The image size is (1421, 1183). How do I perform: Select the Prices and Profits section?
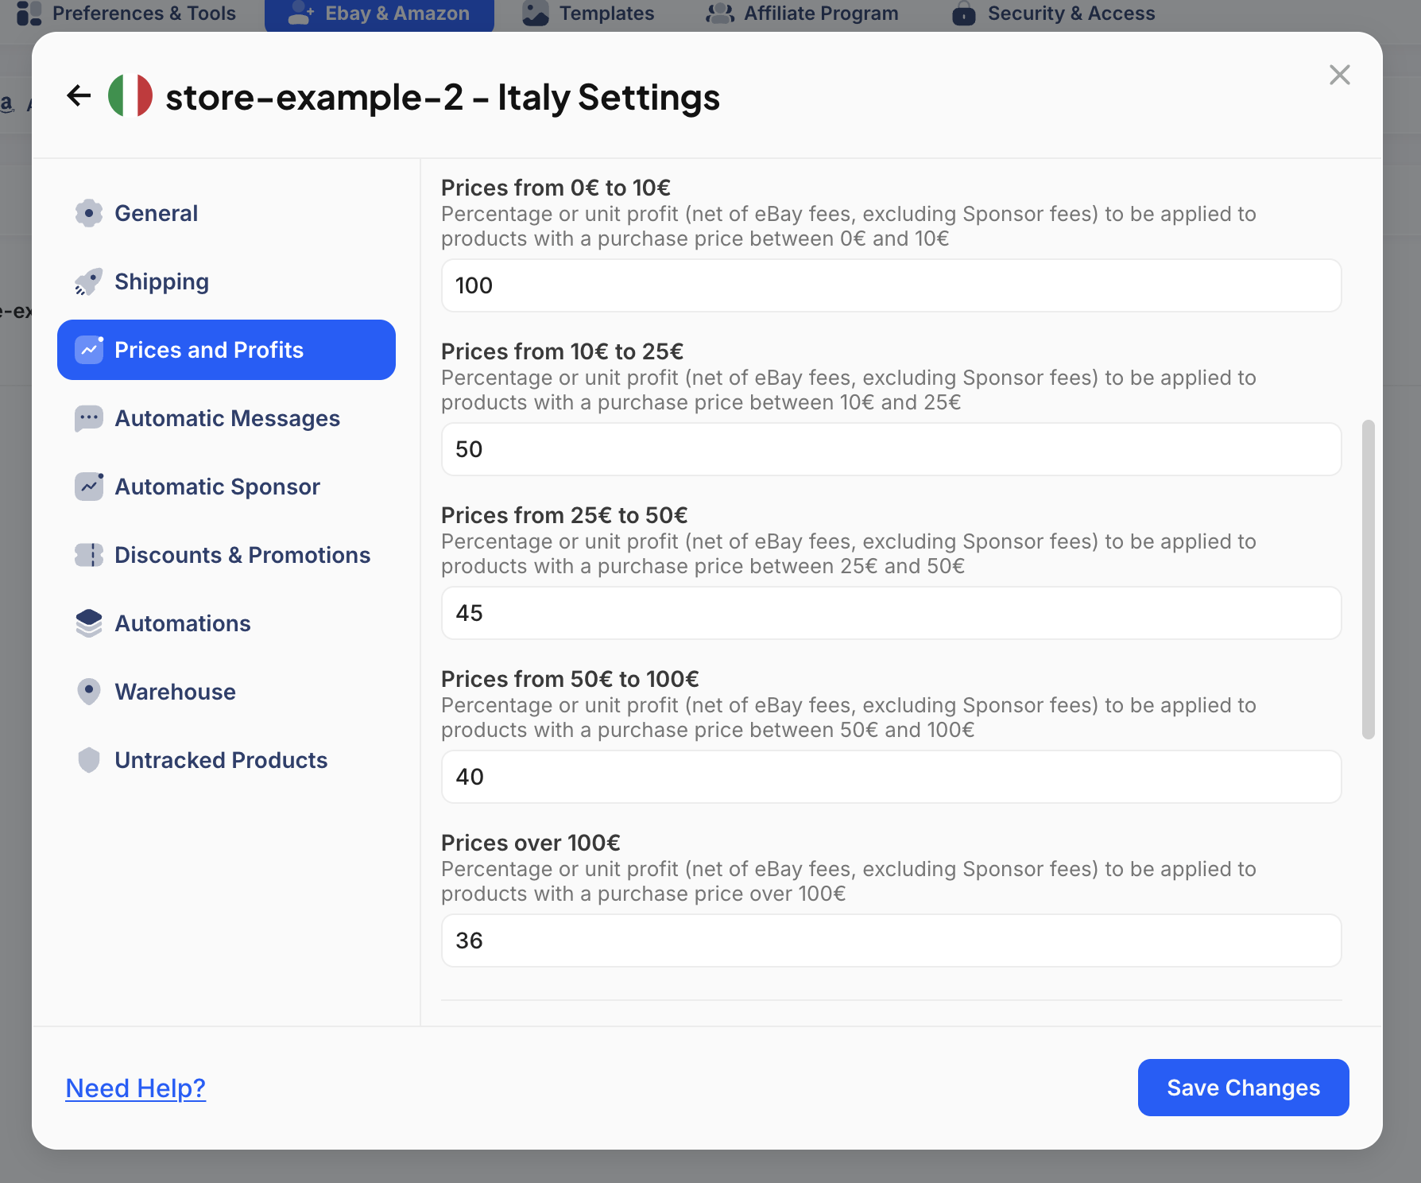click(227, 350)
